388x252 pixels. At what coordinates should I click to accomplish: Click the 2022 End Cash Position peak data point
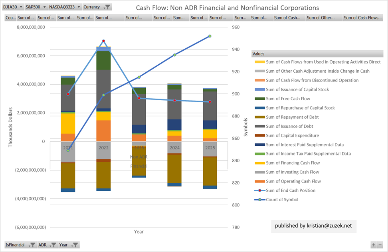tap(103, 41)
